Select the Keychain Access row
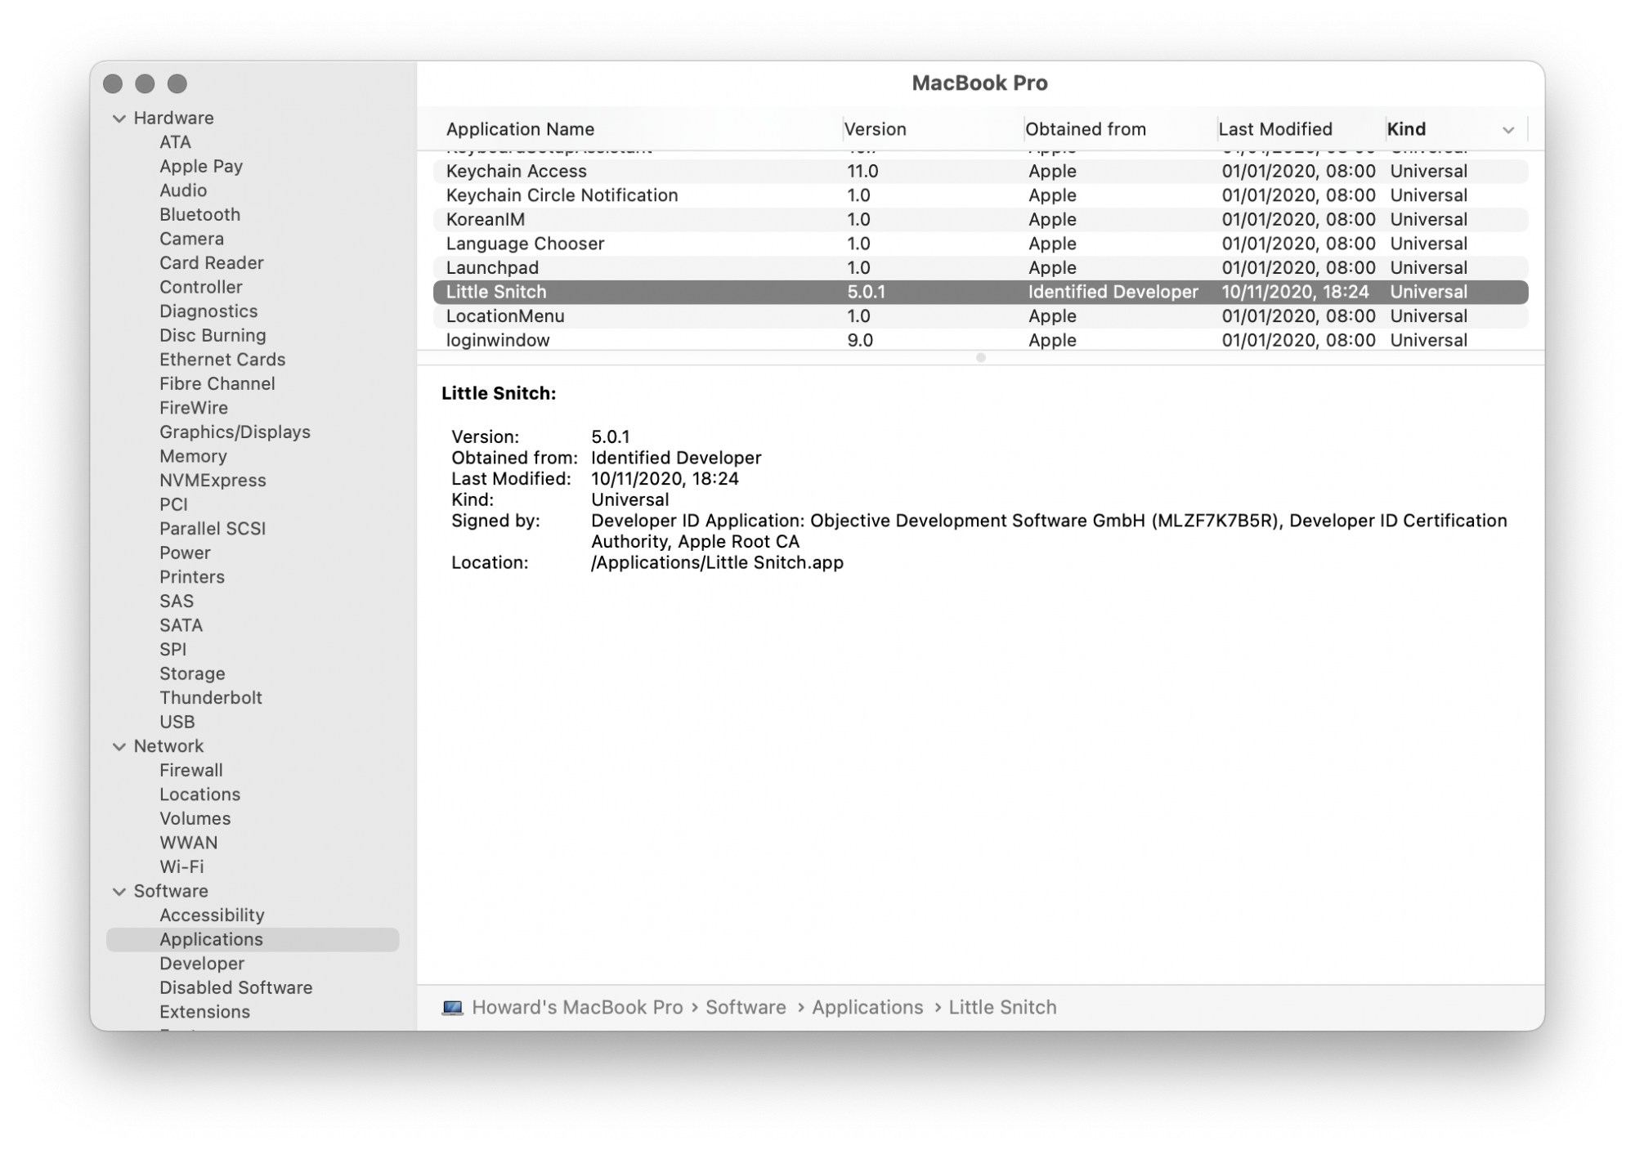Image resolution: width=1635 pixels, height=1150 pixels. pos(516,171)
